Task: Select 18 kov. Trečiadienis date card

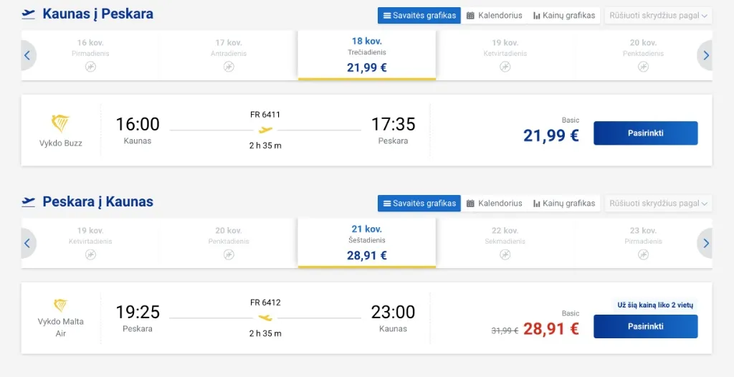Action: click(x=367, y=55)
